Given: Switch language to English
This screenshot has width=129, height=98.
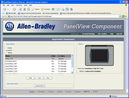Looking at the screenshot, I should tap(32, 92).
